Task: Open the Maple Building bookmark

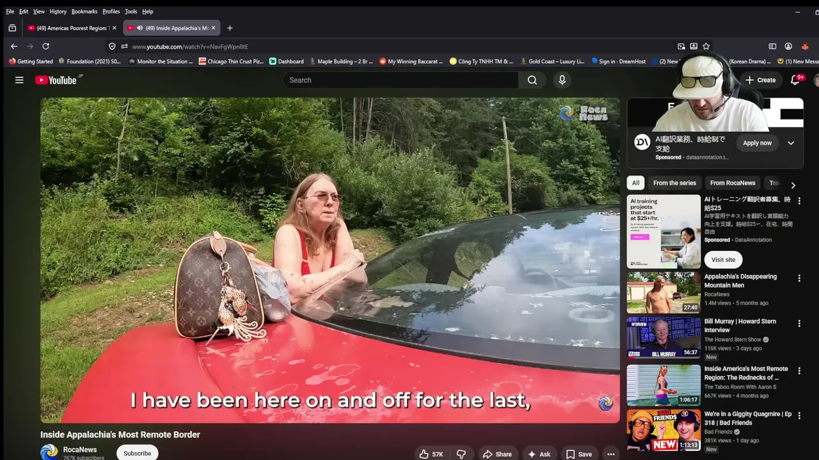Action: pos(341,61)
